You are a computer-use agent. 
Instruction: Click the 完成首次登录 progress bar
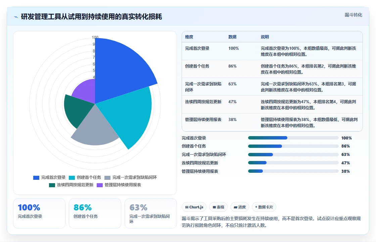click(x=293, y=138)
